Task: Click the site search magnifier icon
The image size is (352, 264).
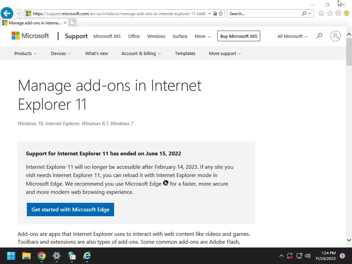Action: (319, 36)
